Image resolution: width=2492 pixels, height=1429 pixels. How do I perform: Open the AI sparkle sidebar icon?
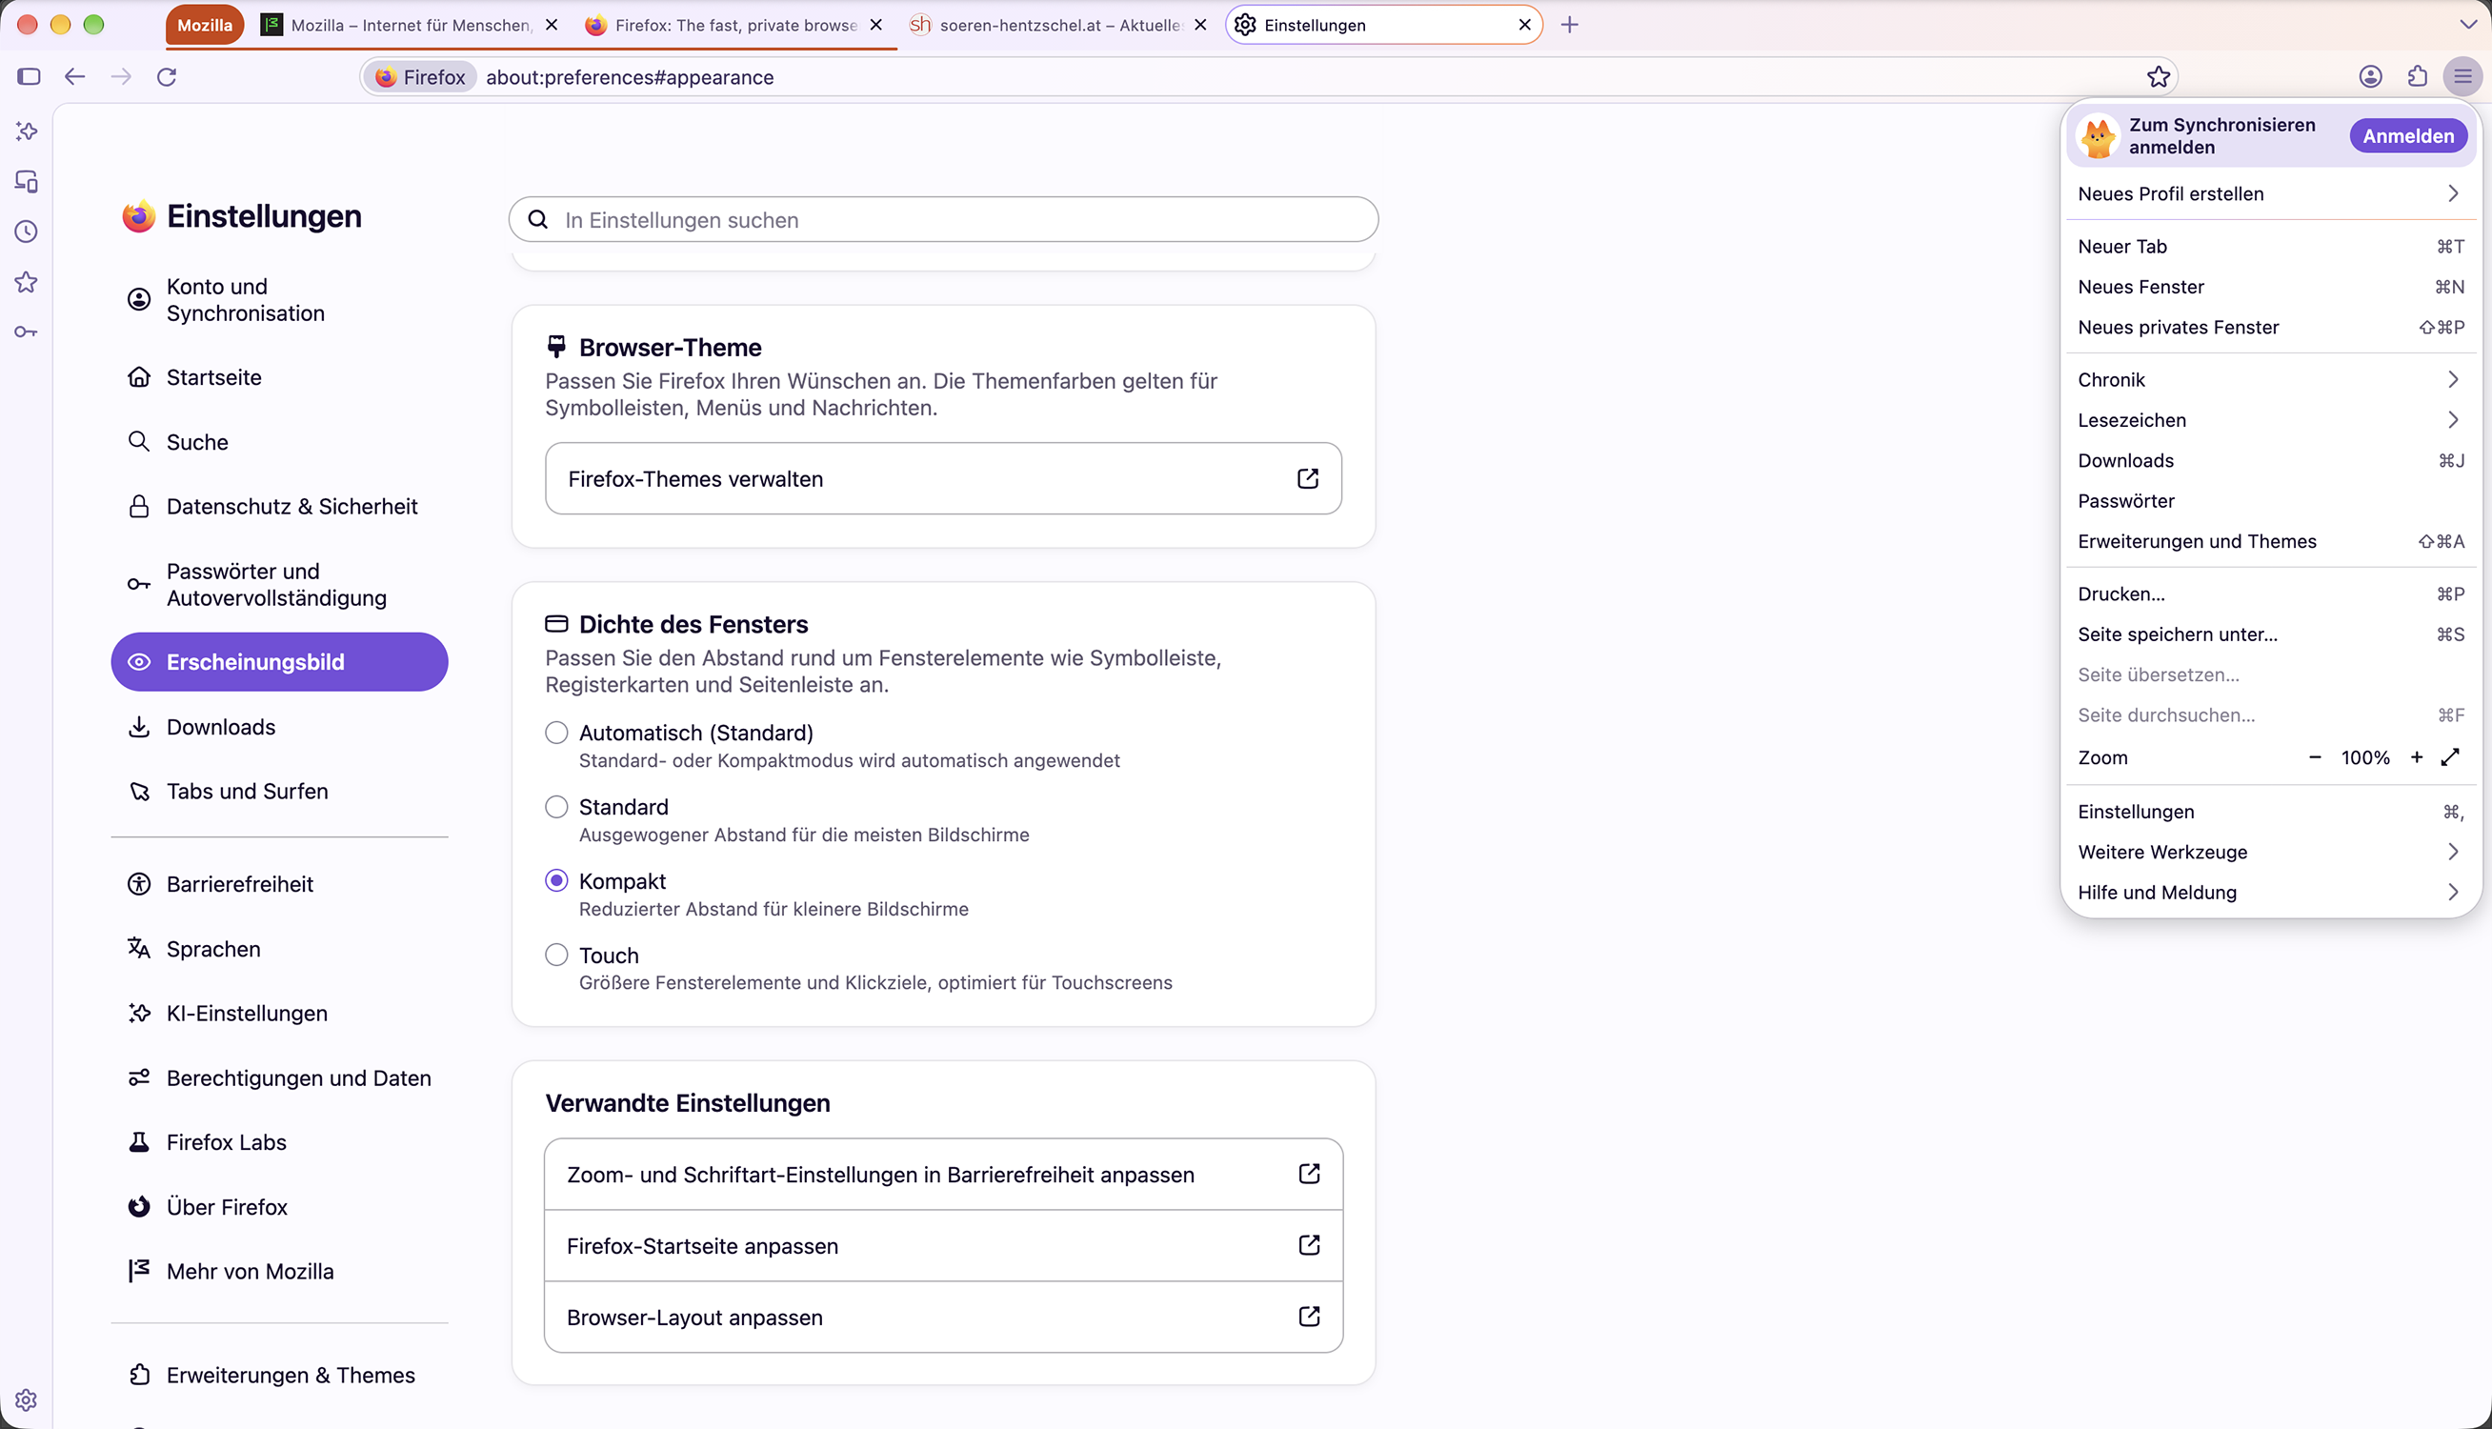[x=27, y=131]
